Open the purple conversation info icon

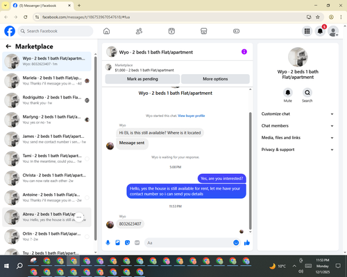pyautogui.click(x=244, y=52)
